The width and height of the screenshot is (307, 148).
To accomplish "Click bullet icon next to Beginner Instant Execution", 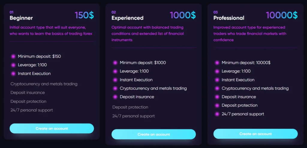I will point(13,74).
